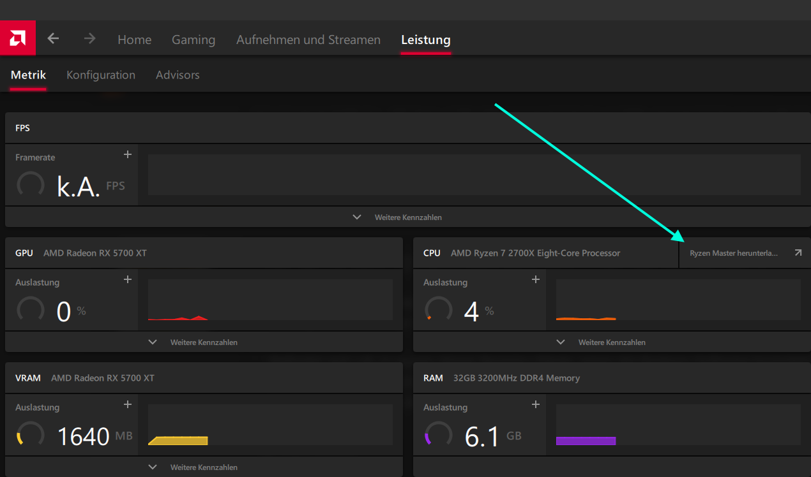Go back with the left arrow
Viewport: 811px width, 477px height.
[x=53, y=39]
